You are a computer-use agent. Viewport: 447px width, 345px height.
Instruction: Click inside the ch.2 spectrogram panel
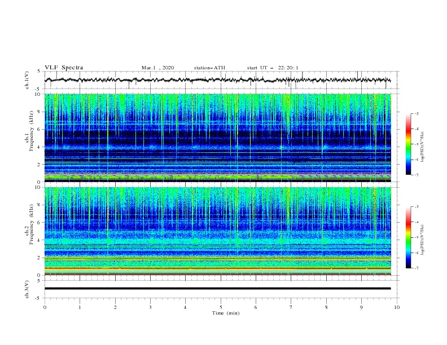tap(217, 231)
